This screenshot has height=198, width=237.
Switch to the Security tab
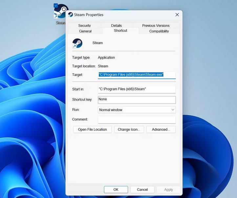[84, 26]
